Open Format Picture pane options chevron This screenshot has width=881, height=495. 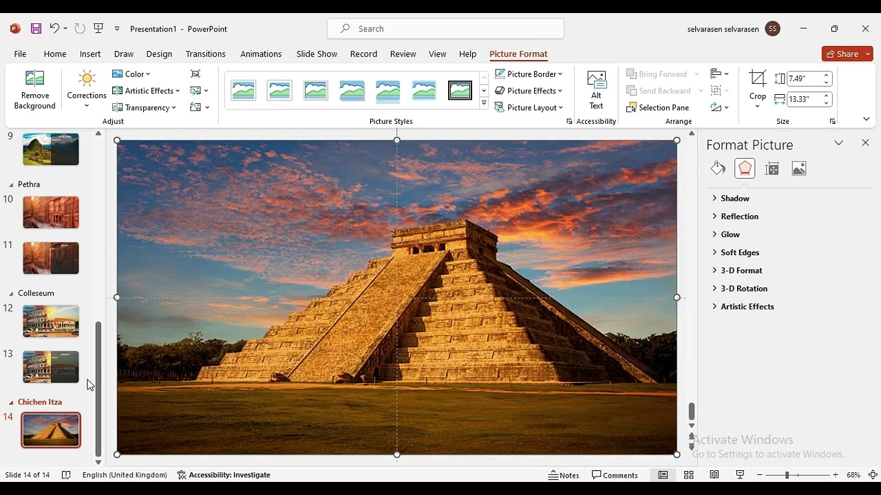[838, 143]
